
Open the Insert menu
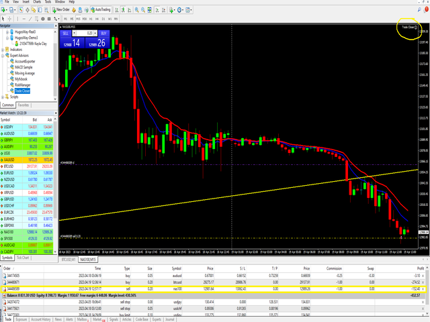pos(26,1)
